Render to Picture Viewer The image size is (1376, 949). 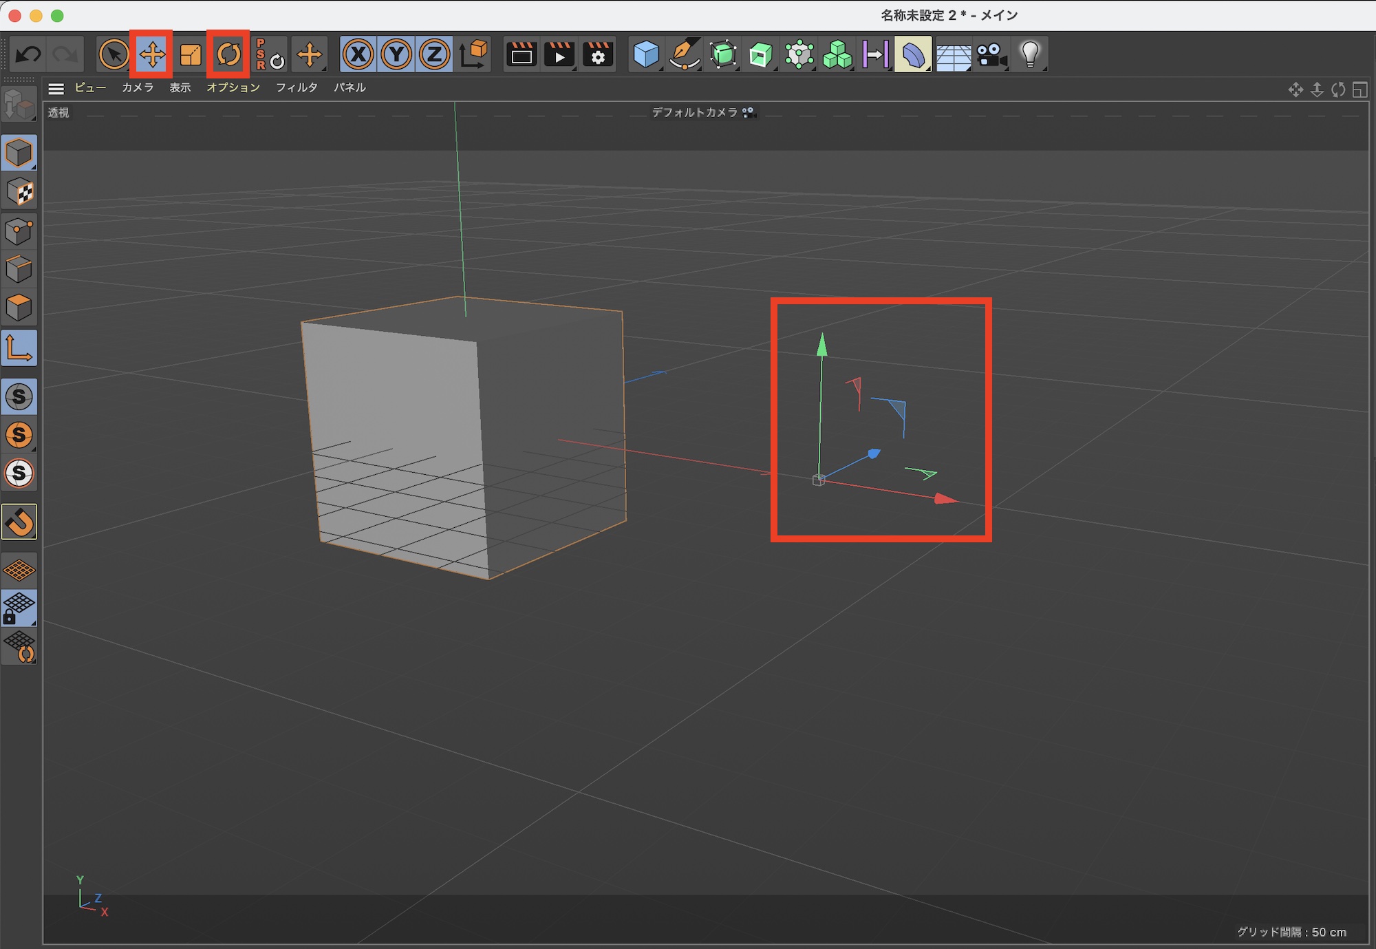[559, 54]
